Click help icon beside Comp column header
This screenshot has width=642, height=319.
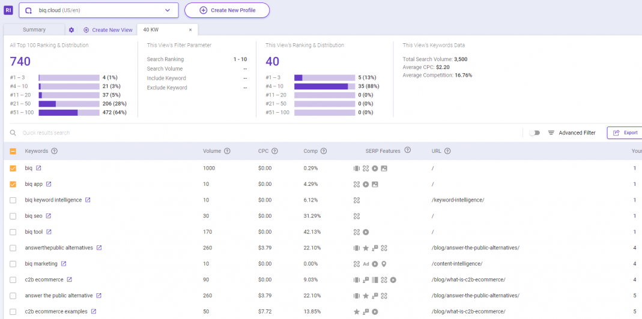(x=324, y=151)
